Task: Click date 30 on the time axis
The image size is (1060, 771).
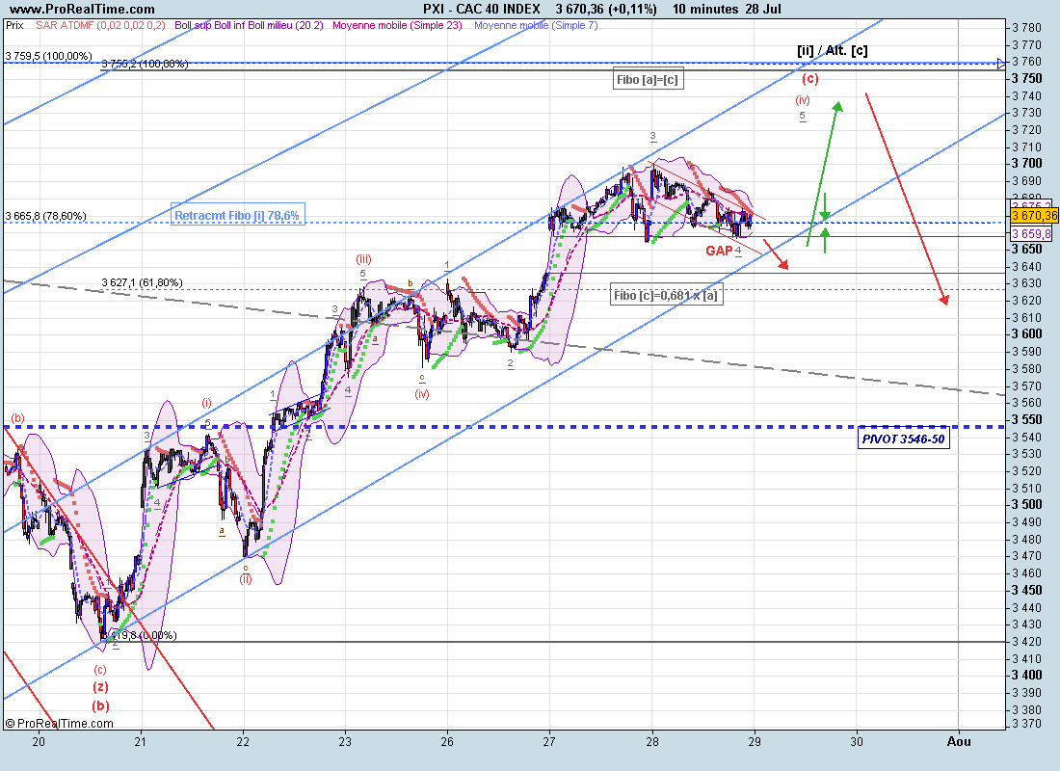Action: click(857, 741)
